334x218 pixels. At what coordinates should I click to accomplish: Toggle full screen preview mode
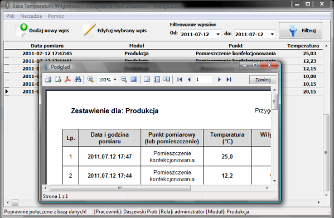pyautogui.click(x=134, y=79)
